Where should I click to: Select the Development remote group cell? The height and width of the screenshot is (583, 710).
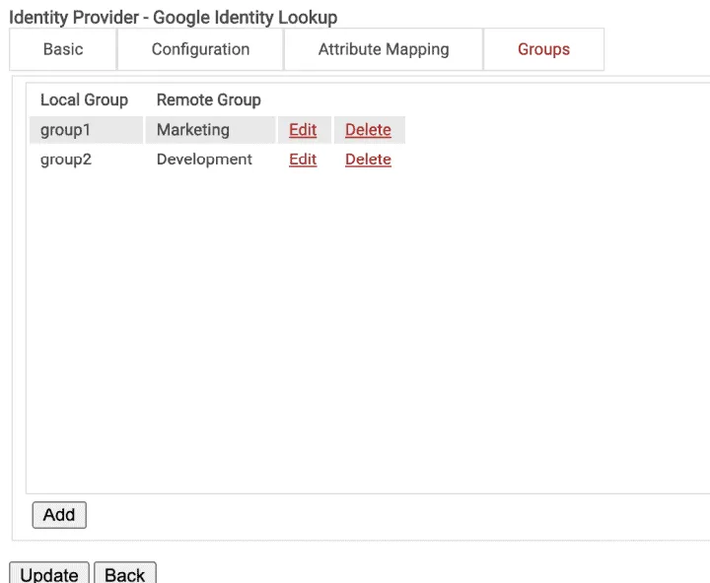(x=210, y=160)
